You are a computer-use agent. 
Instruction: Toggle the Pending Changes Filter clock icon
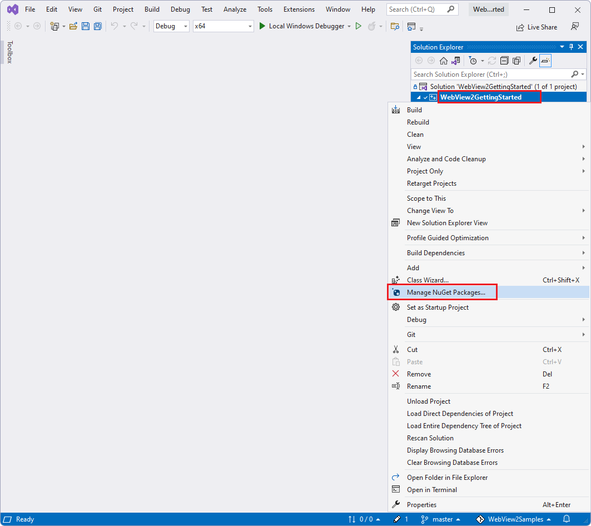point(474,60)
